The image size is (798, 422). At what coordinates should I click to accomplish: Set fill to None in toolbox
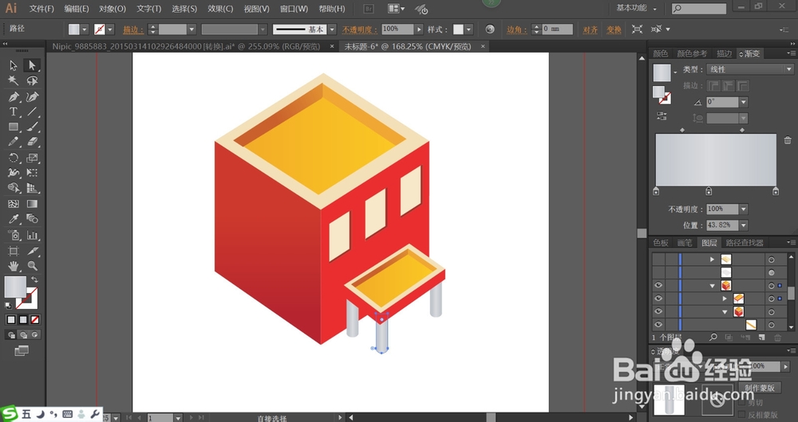34,319
